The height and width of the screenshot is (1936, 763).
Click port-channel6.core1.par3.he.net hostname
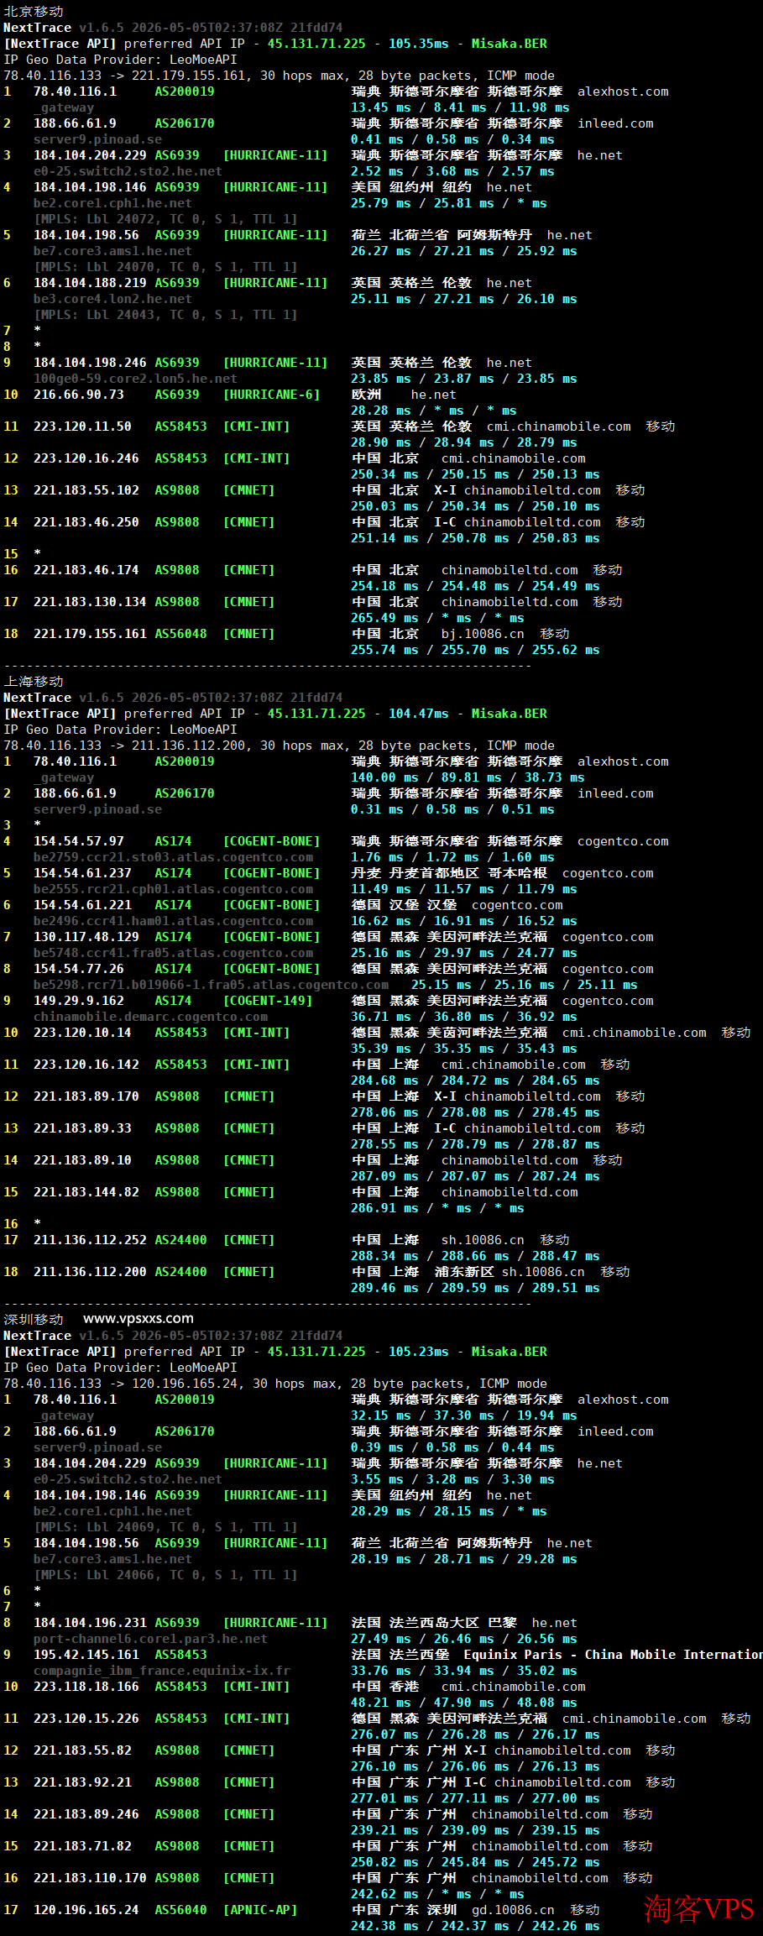click(150, 1639)
